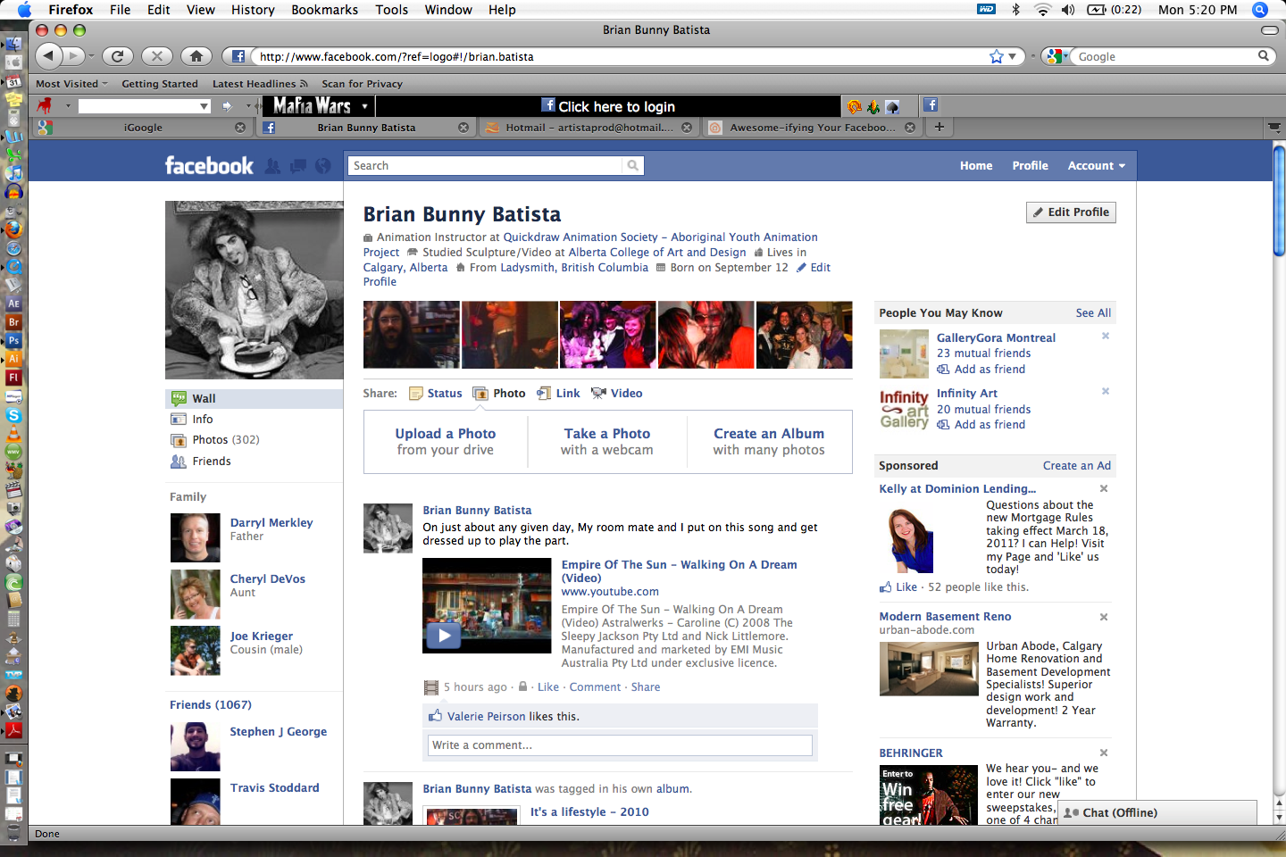Select the Status share icon
Viewport: 1286px width, 857px height.
click(416, 393)
